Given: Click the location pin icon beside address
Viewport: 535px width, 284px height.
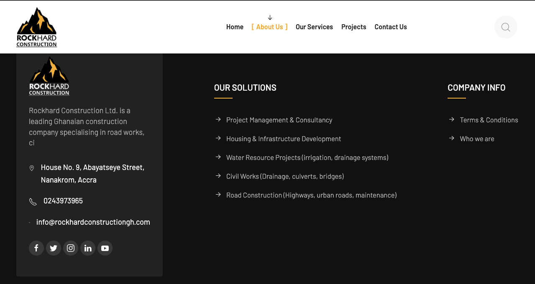Looking at the screenshot, I should [32, 168].
